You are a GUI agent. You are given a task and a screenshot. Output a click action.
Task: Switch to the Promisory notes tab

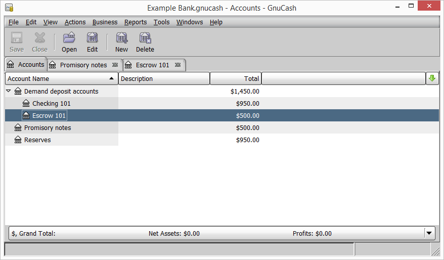(x=83, y=65)
